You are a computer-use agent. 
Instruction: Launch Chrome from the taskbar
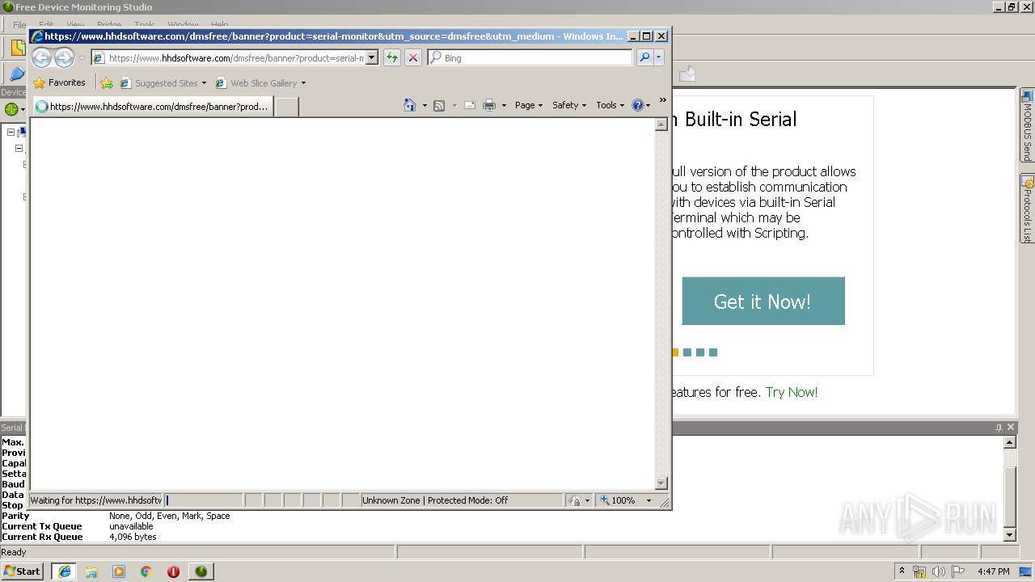[146, 571]
